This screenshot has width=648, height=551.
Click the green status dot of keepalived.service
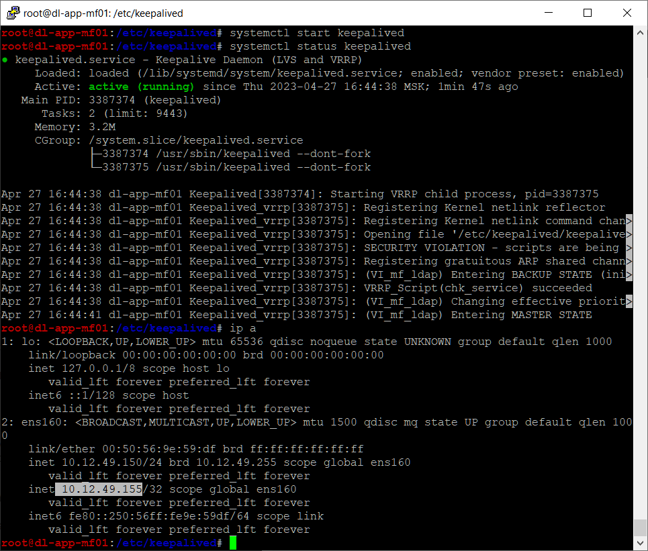[5, 60]
